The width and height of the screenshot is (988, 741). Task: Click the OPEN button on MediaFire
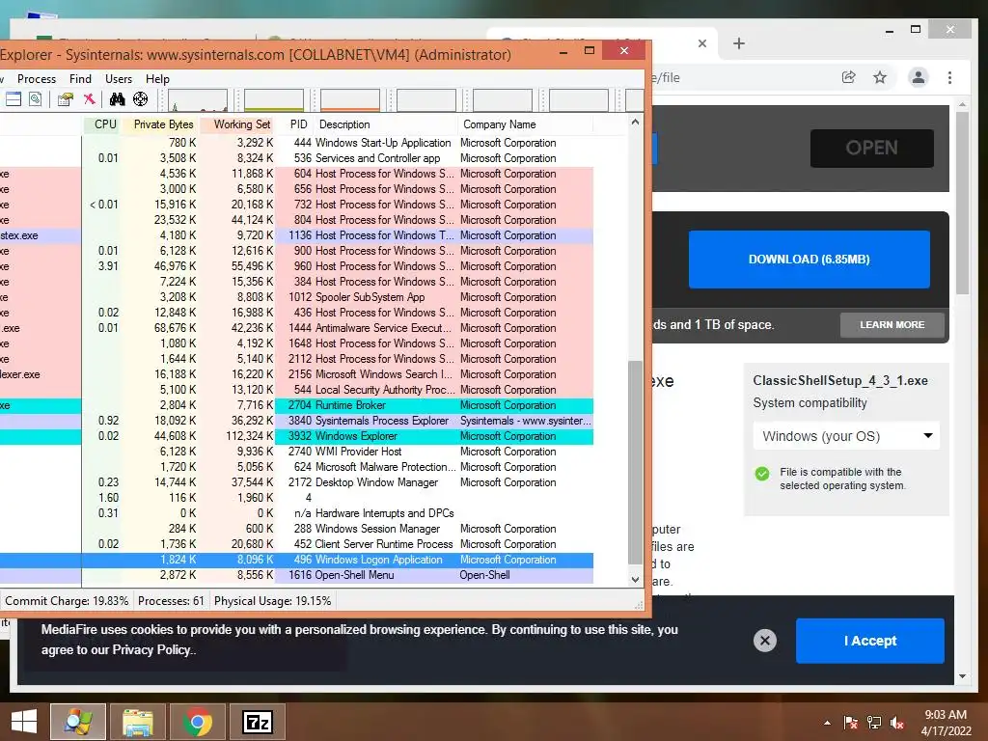coord(872,148)
